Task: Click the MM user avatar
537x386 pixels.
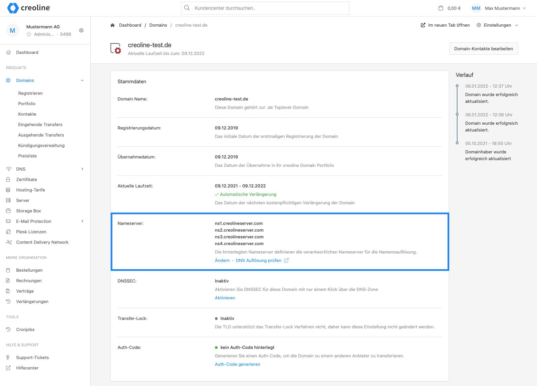Action: click(476, 8)
